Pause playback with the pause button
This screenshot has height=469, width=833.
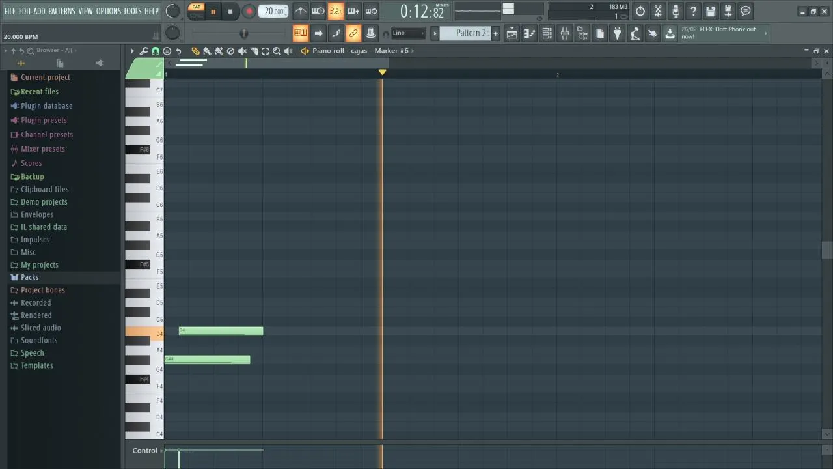[x=213, y=11]
